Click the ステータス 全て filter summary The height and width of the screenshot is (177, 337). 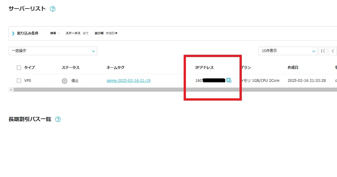point(77,33)
